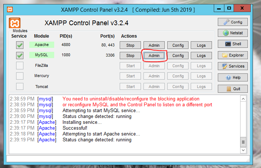Toggle the Tomcat service checkbox
The image size is (261, 168).
(x=20, y=86)
